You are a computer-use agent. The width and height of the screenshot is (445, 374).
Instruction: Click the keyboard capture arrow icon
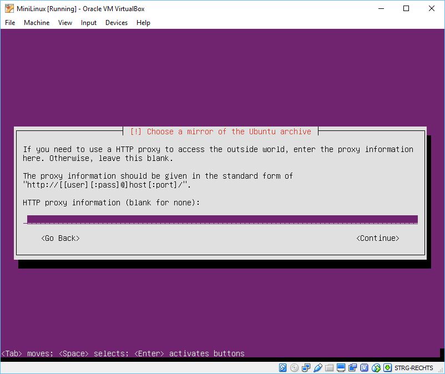coord(387,368)
